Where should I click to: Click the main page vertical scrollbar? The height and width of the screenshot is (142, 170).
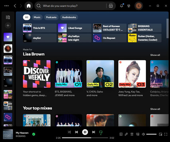click(x=168, y=28)
